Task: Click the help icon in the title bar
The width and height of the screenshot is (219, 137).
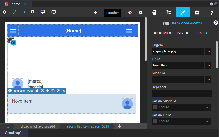Action: point(211,4)
